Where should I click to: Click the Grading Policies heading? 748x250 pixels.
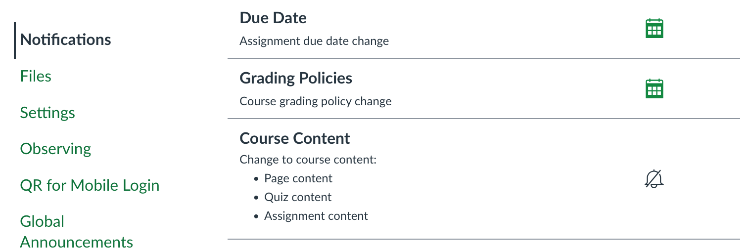(296, 79)
